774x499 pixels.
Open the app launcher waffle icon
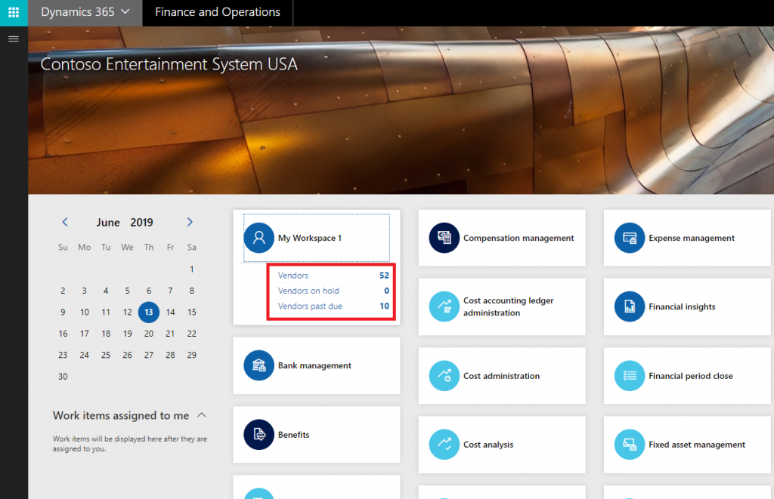tap(14, 12)
